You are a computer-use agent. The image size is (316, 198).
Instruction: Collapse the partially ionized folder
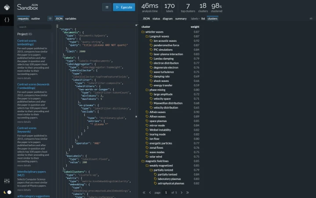[x=151, y=170]
